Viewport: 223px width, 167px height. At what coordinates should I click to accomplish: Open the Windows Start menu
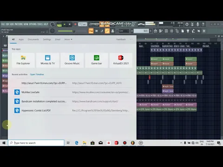(4, 143)
